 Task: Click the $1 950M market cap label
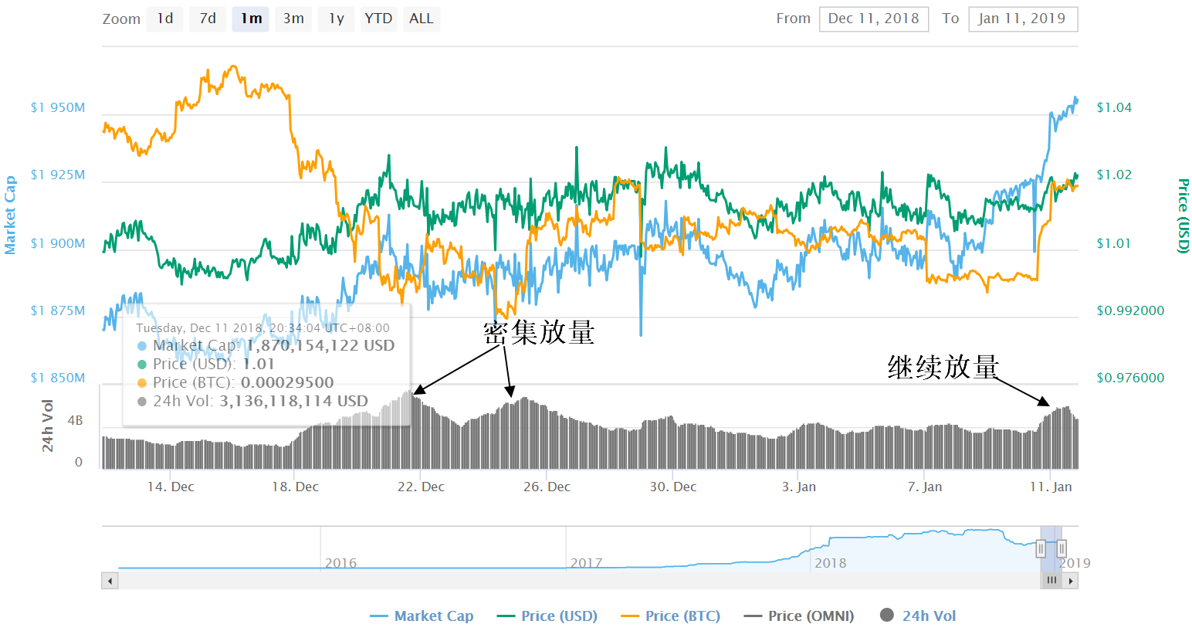pyautogui.click(x=58, y=107)
